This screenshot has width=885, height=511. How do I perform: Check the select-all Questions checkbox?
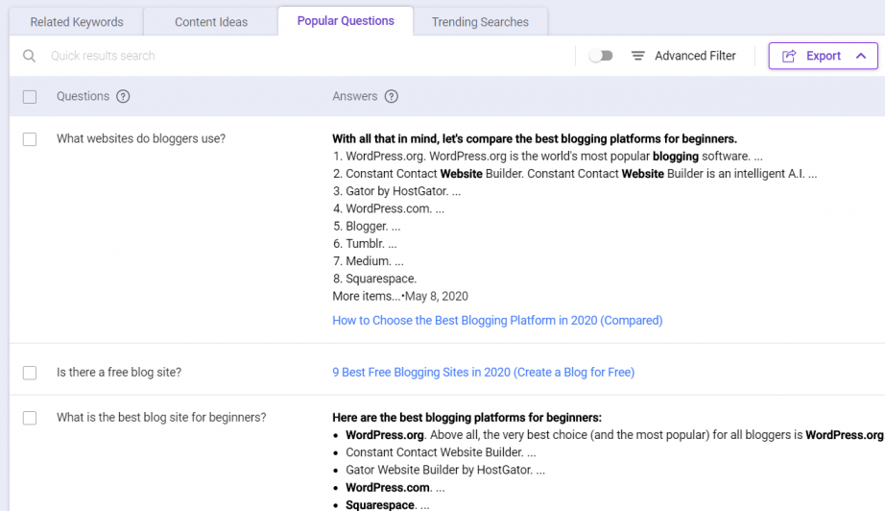coord(30,97)
